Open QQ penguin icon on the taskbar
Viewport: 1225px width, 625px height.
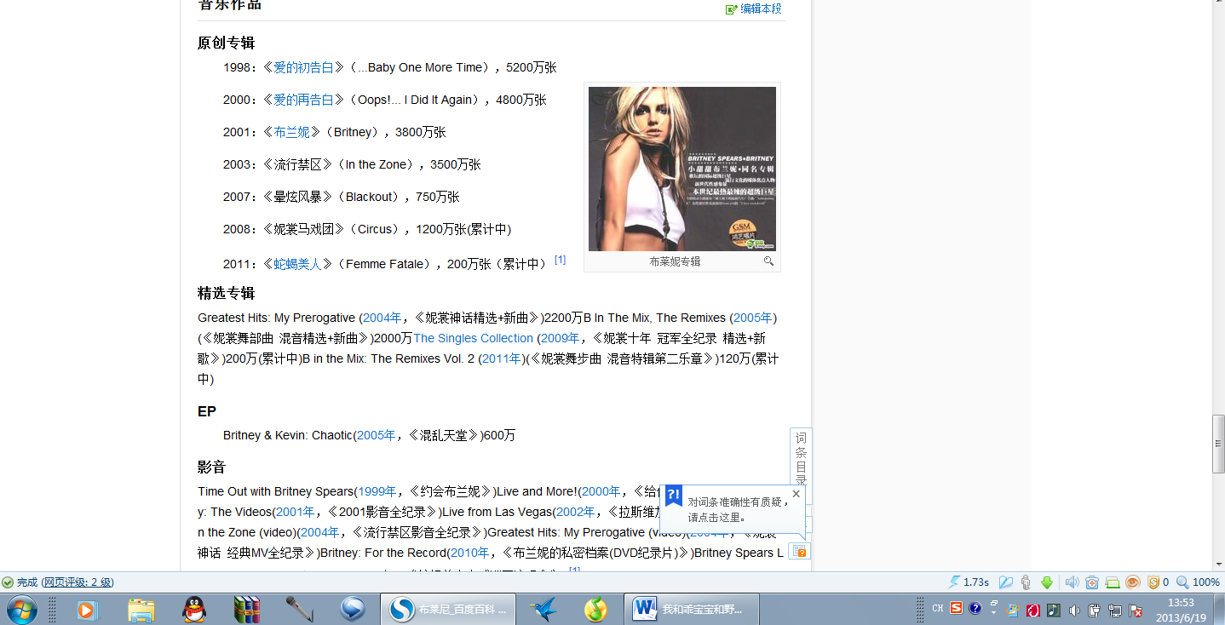point(194,610)
